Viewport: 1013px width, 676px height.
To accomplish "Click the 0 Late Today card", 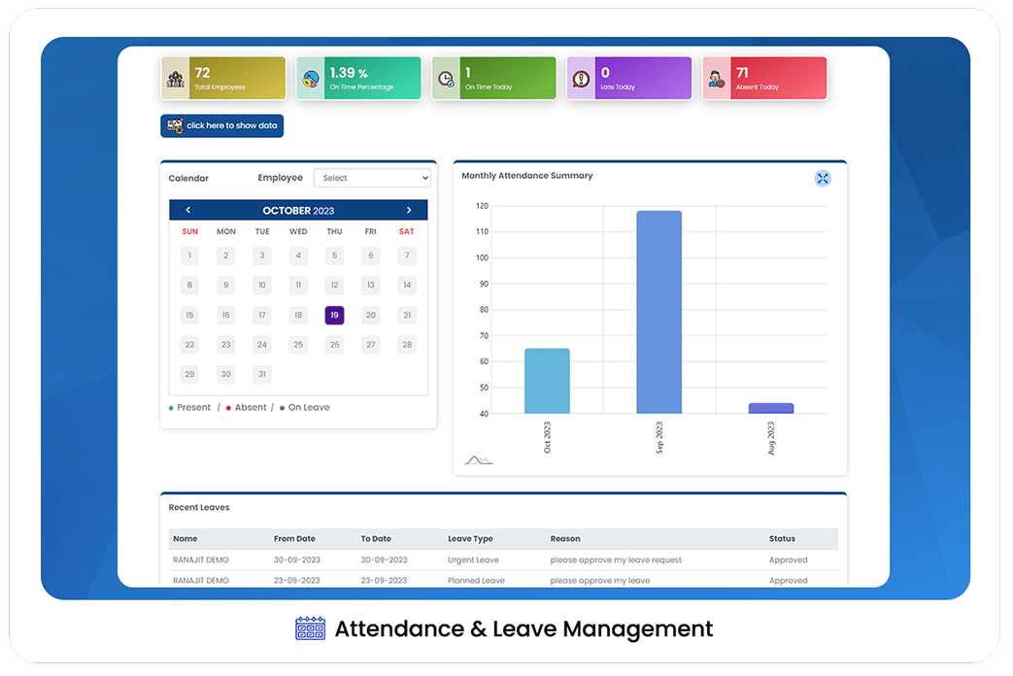I will click(x=629, y=79).
